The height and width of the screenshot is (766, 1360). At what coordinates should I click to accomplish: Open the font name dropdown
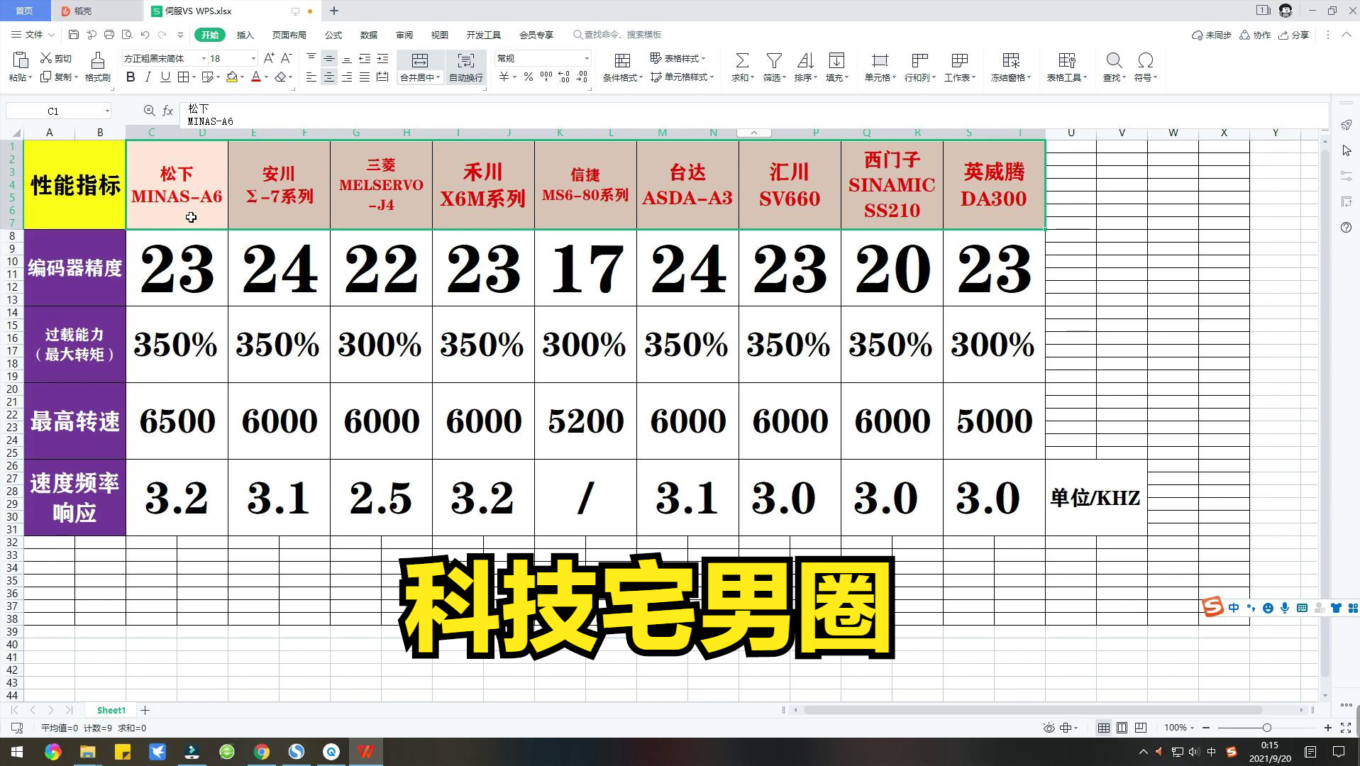click(x=204, y=59)
